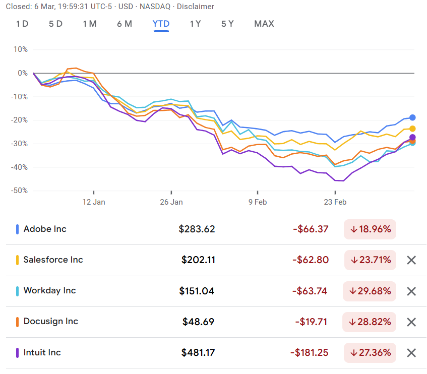Image resolution: width=427 pixels, height=374 pixels.
Task: Switch chart to 1D range
Action: click(22, 24)
